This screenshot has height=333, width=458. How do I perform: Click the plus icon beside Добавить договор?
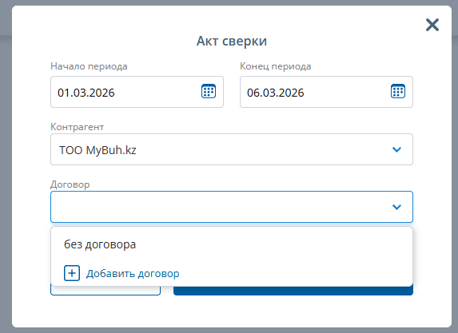click(x=72, y=273)
